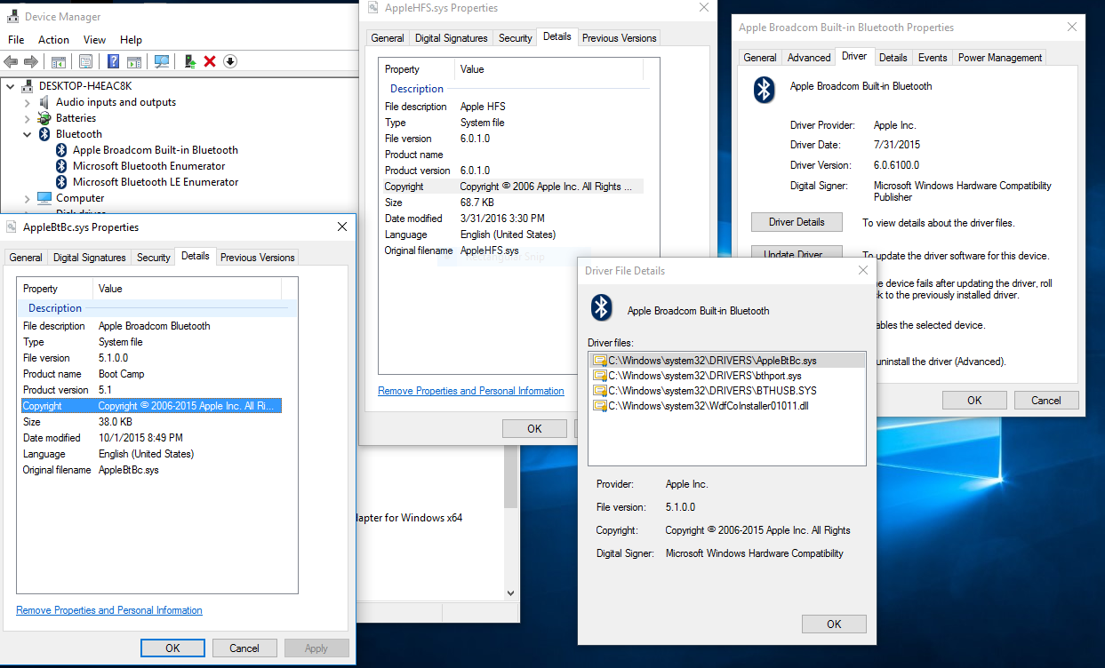Click Cancel in AppleBtBc.sys Properties
Screen dimensions: 1105x668
pos(244,648)
